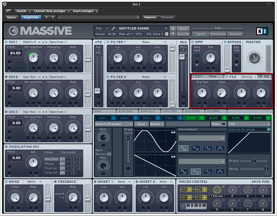Open the OSC1 wavetable dropdown Additiv II
The image size is (277, 216).
[30, 42]
